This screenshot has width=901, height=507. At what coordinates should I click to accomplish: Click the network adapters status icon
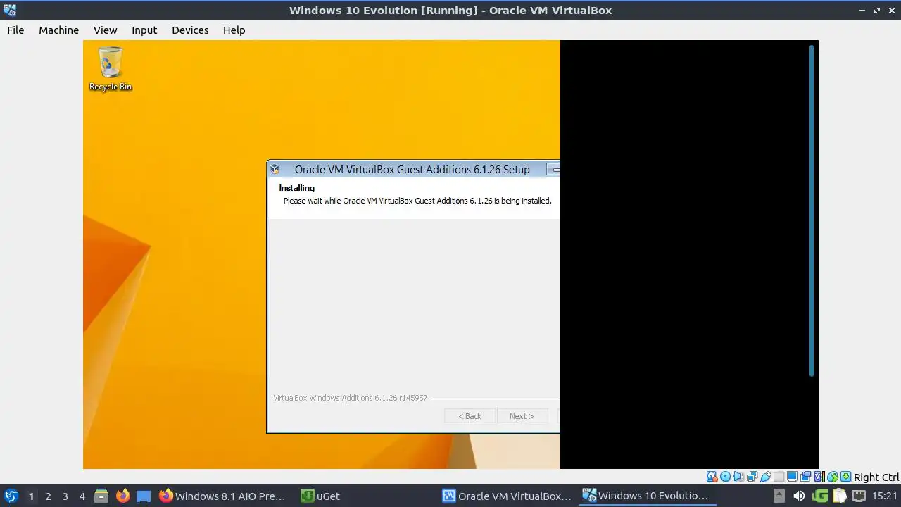click(752, 477)
